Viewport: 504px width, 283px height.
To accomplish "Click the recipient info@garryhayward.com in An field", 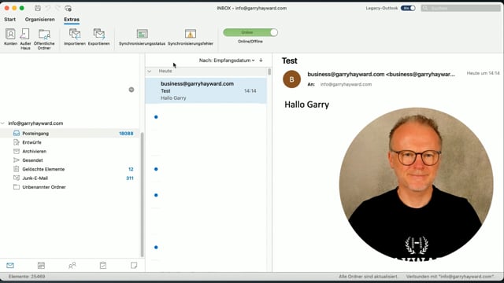I will 346,84.
